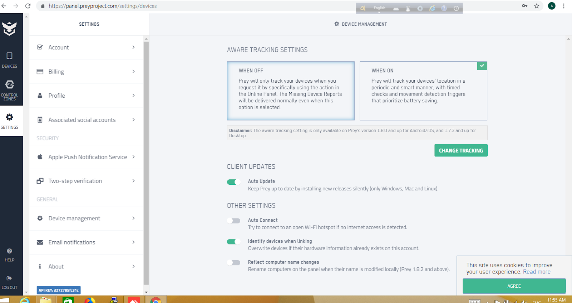Click the Apple logo icon
572x303 pixels.
click(x=40, y=156)
